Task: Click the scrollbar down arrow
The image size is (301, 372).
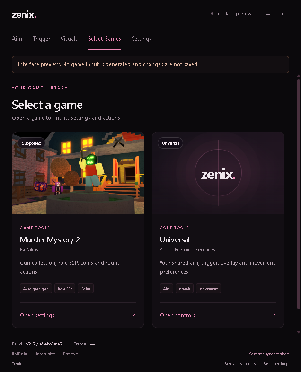Action: [299, 332]
